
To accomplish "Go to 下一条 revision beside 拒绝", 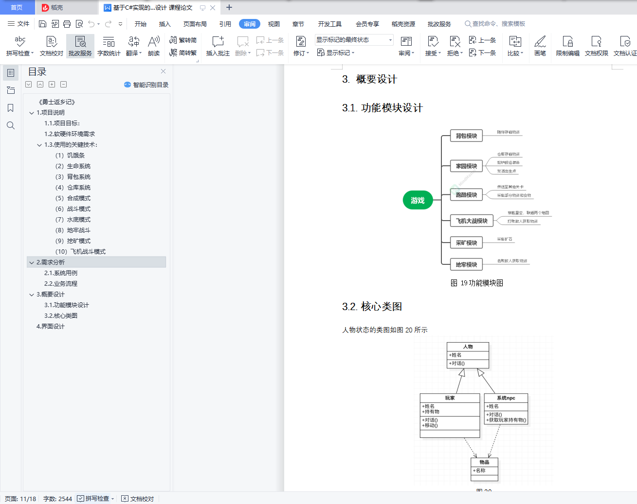I will (482, 52).
